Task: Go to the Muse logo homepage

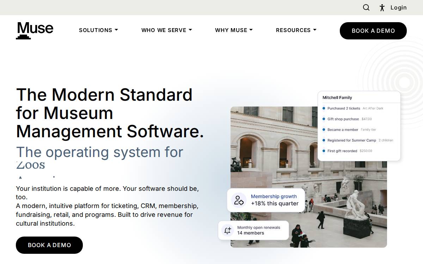Action: pos(35,31)
